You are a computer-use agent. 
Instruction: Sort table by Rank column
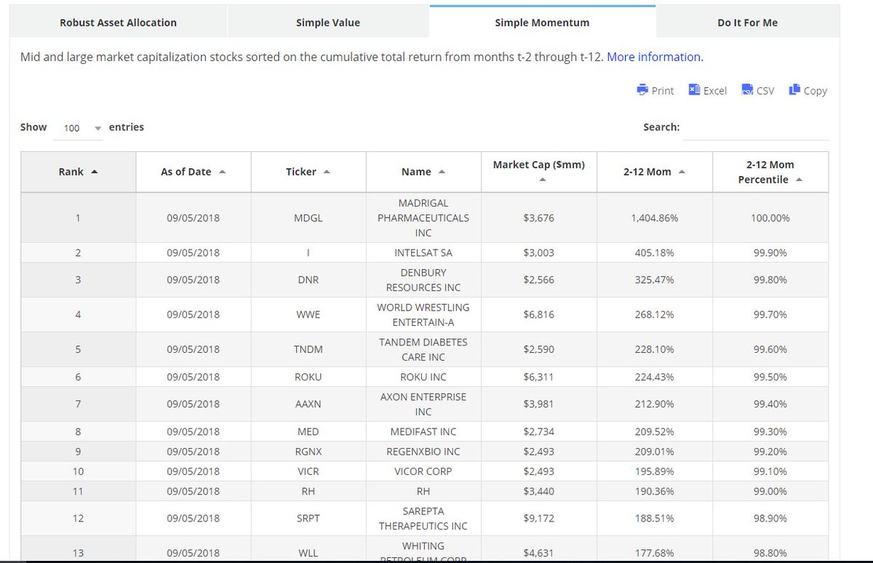[x=79, y=172]
